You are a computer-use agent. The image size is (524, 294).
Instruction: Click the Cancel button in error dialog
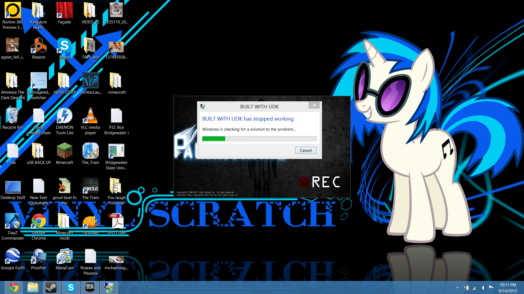coord(306,150)
